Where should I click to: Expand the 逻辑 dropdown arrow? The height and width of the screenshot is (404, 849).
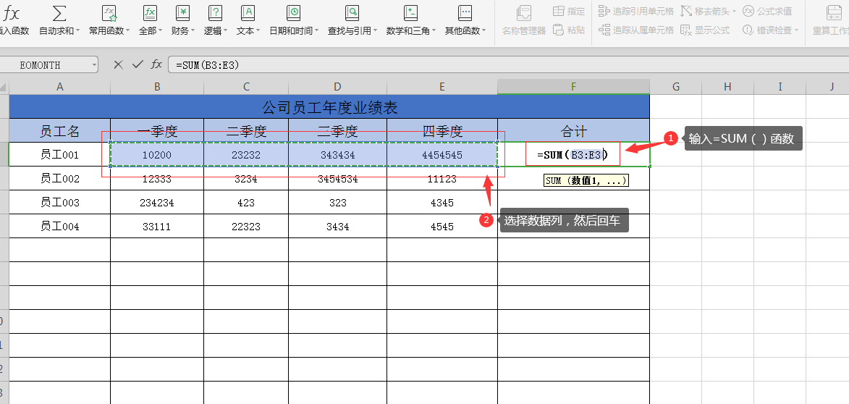click(x=225, y=31)
